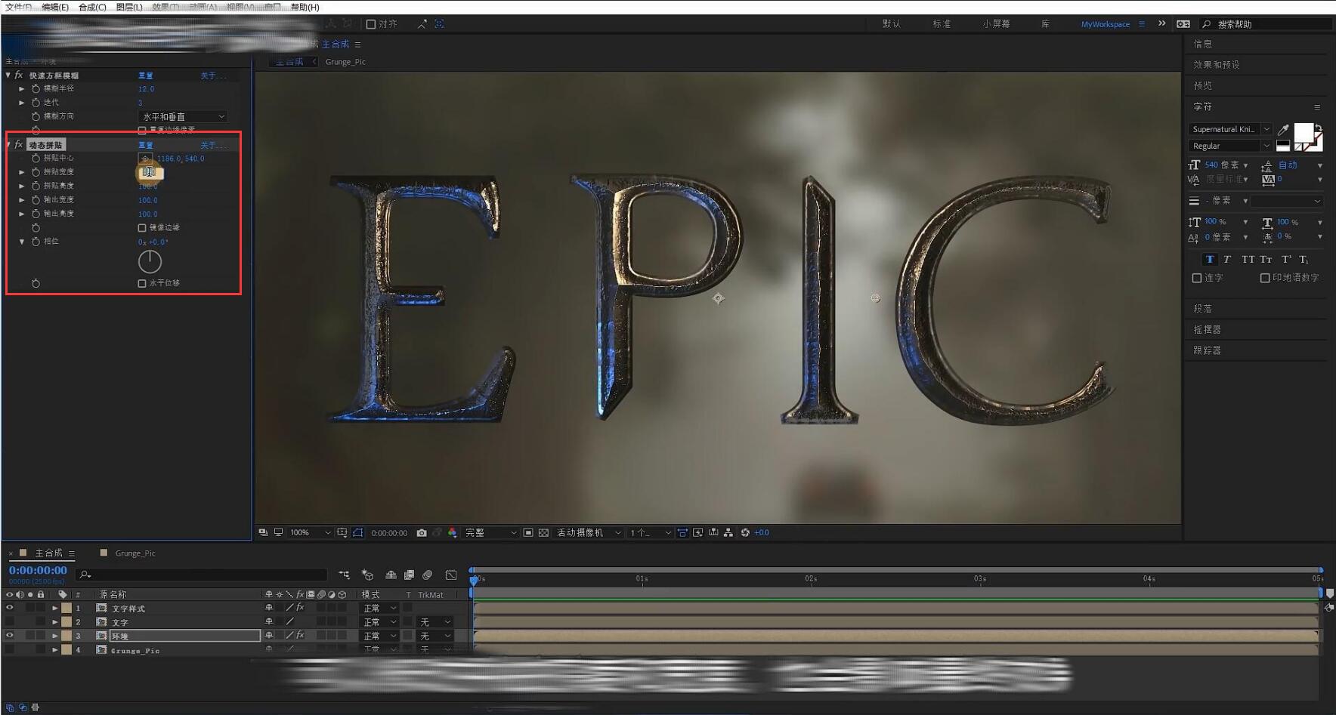Click 重置 for 动态拼贴 effect

146,145
